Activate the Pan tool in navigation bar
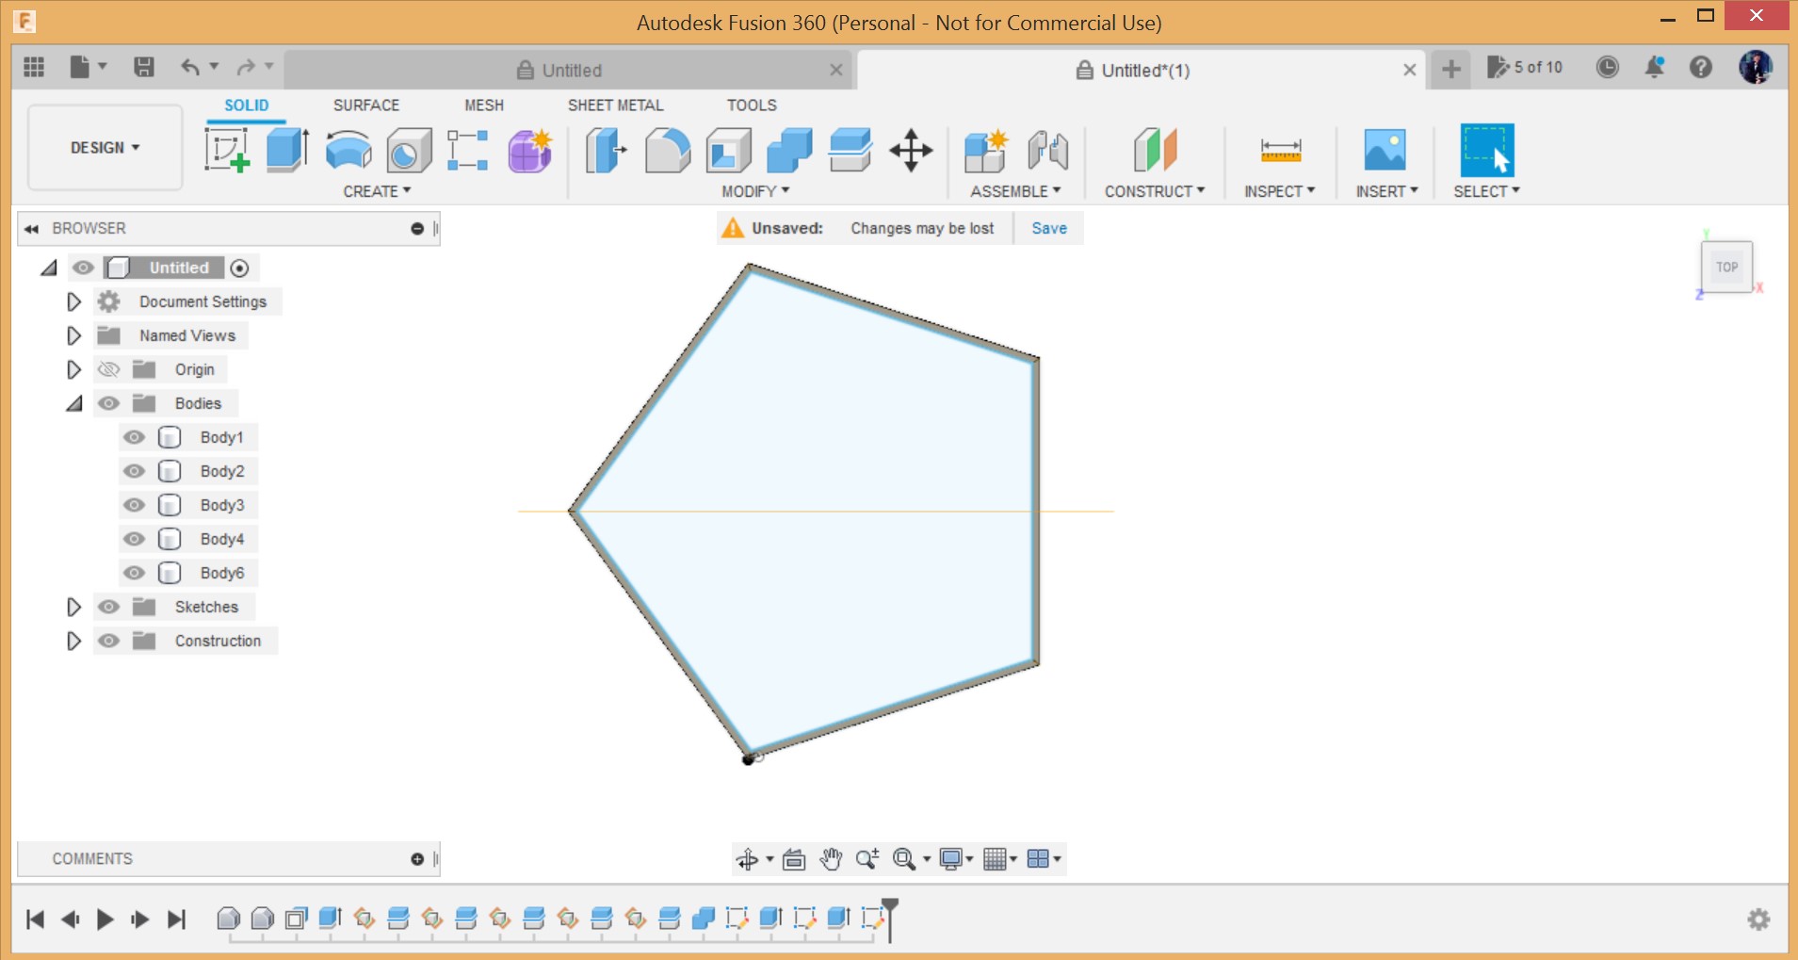The image size is (1798, 960). coord(832,858)
